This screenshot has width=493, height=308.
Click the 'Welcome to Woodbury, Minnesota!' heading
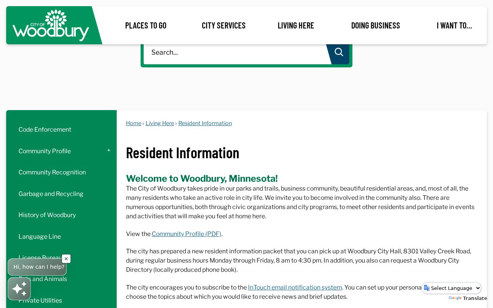(x=202, y=179)
